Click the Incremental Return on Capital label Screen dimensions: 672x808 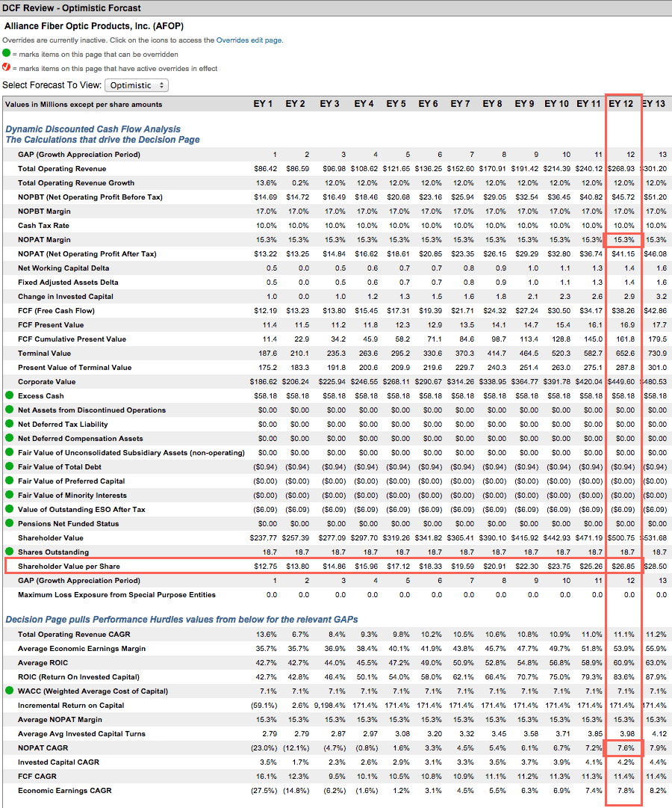tap(71, 705)
